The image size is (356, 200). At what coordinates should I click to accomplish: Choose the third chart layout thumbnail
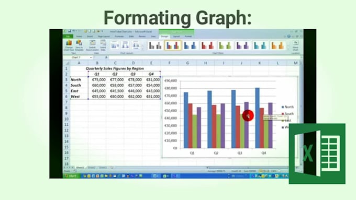(x=136, y=45)
